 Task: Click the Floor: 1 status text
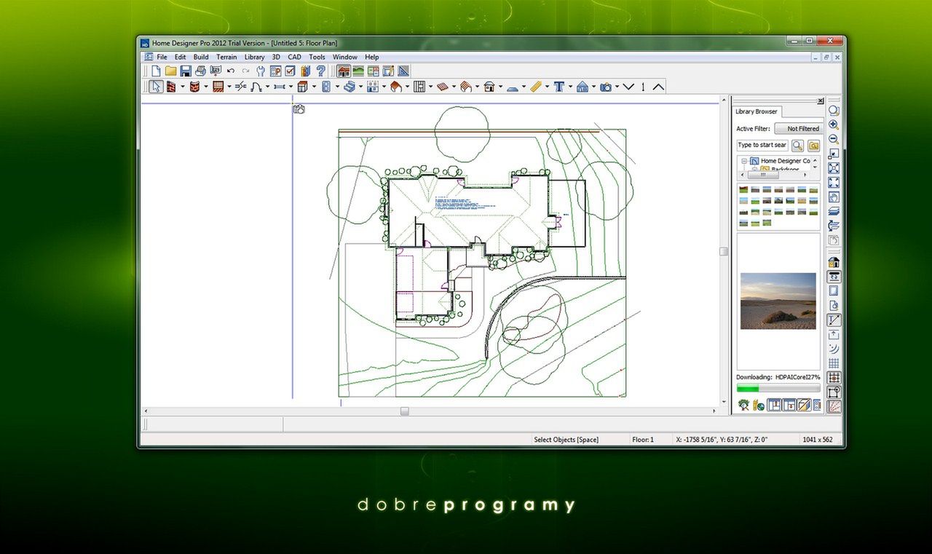pos(643,440)
